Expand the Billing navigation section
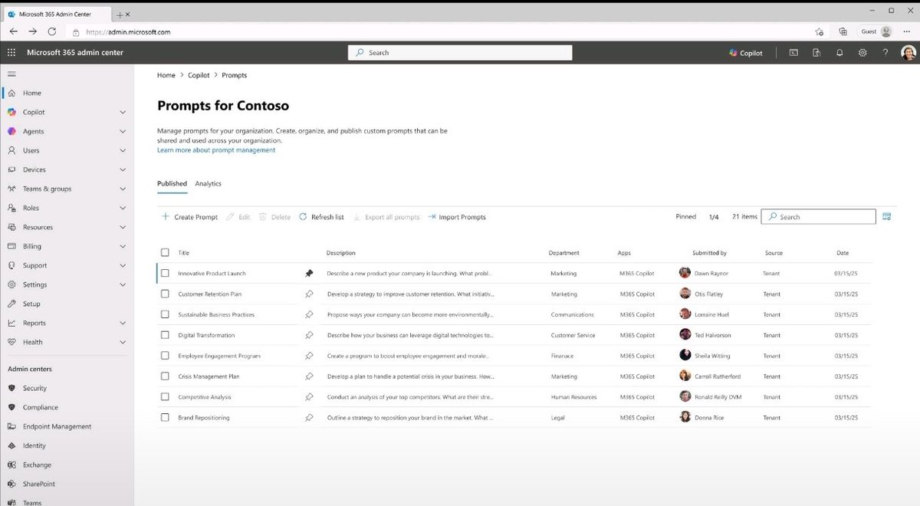Image resolution: width=920 pixels, height=506 pixels. coord(123,246)
